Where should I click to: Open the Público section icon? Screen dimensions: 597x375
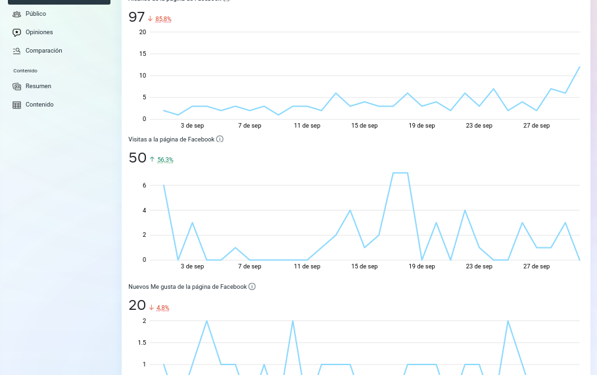pos(16,14)
